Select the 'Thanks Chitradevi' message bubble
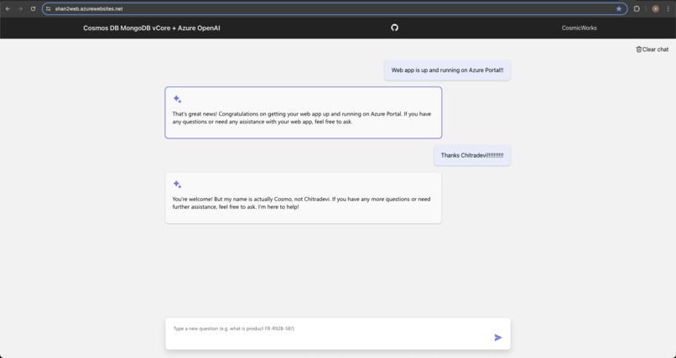The image size is (676, 358). click(x=472, y=155)
